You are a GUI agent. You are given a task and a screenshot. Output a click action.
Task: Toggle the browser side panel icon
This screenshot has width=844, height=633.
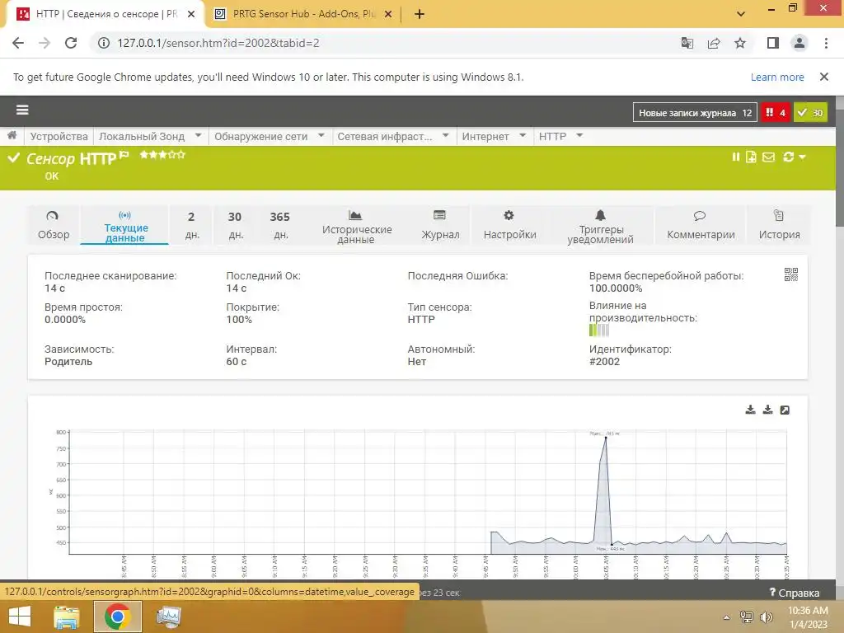click(x=773, y=43)
